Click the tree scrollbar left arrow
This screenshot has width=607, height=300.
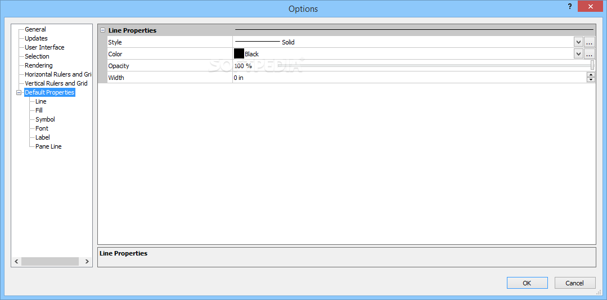[x=16, y=262]
